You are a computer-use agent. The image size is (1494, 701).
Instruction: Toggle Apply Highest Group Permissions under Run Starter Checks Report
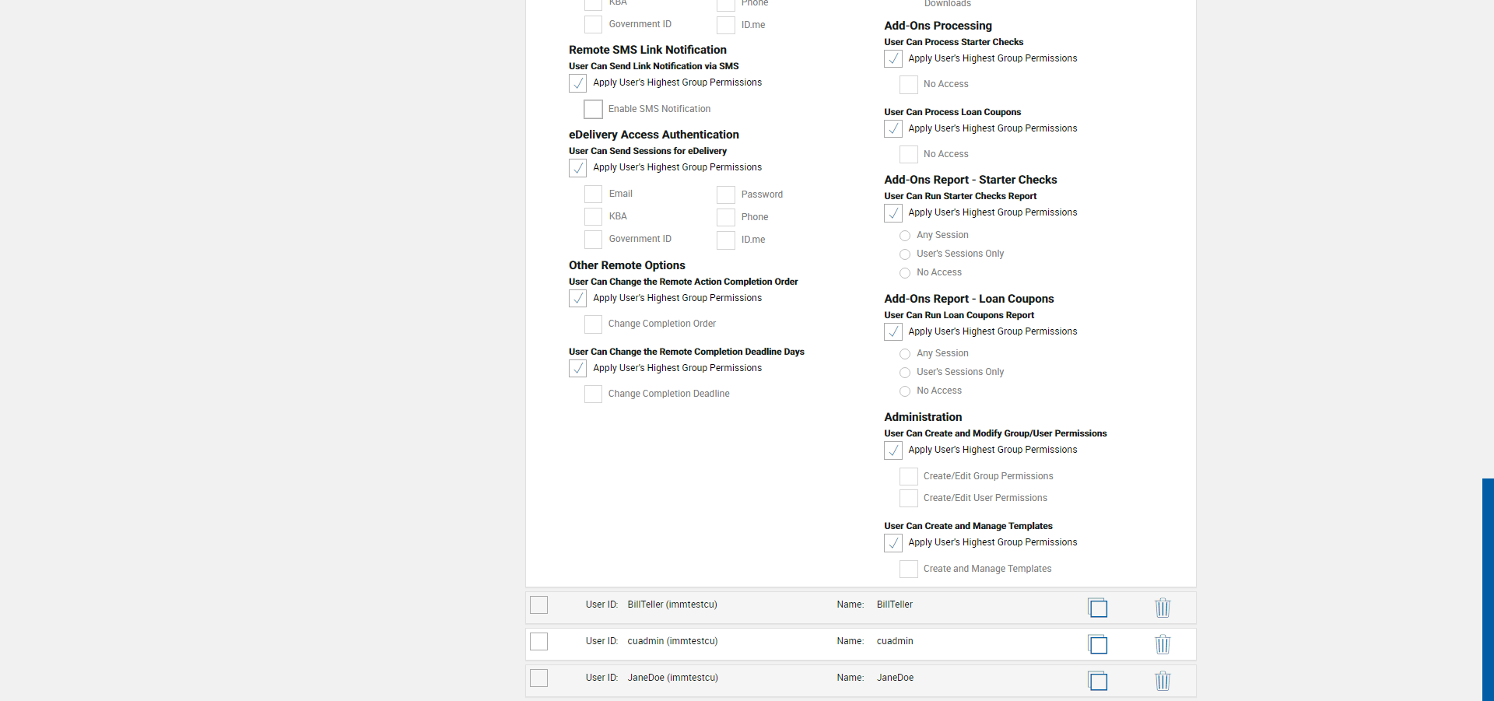pyautogui.click(x=893, y=213)
